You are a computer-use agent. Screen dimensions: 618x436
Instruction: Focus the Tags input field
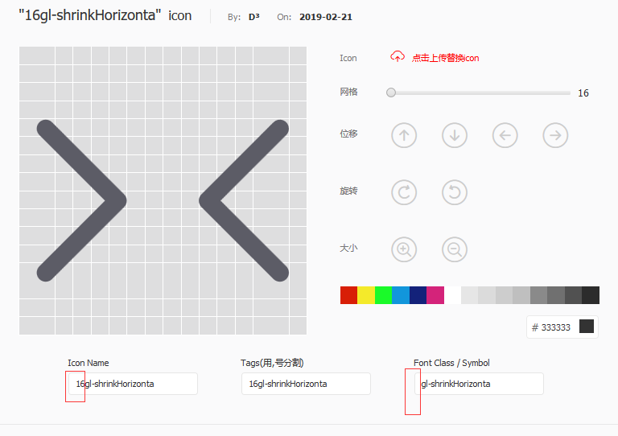pyautogui.click(x=307, y=384)
